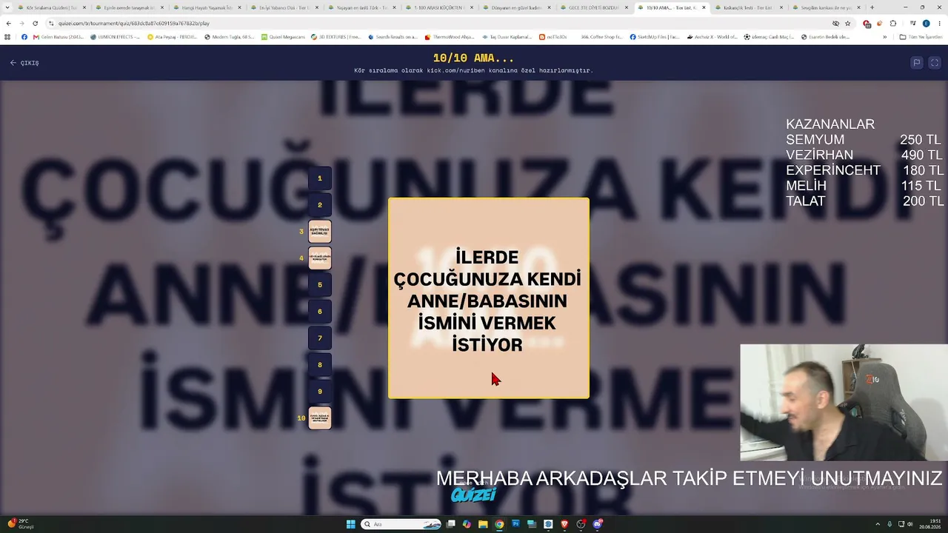948x533 pixels.
Task: Open File Explorer from the taskbar
Action: pos(483,524)
